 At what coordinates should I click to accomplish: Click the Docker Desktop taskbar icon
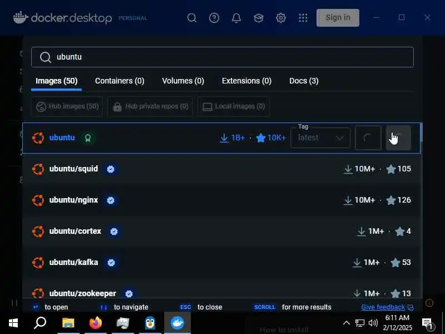point(177,323)
